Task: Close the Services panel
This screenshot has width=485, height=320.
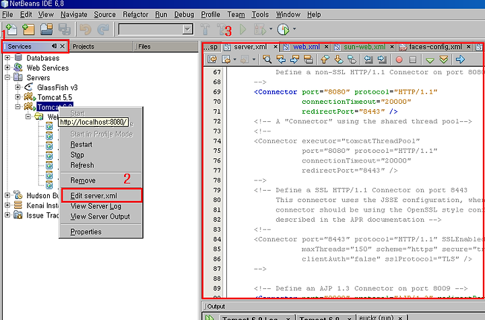Action: click(62, 46)
